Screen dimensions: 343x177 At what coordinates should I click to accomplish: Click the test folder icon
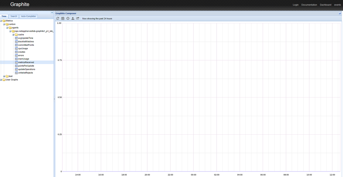point(7,76)
